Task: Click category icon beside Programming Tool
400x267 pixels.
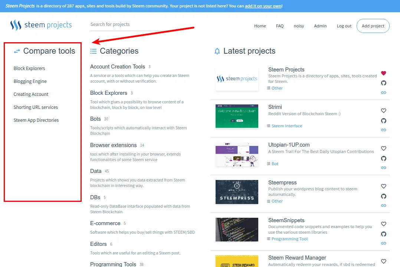Action: point(269,239)
